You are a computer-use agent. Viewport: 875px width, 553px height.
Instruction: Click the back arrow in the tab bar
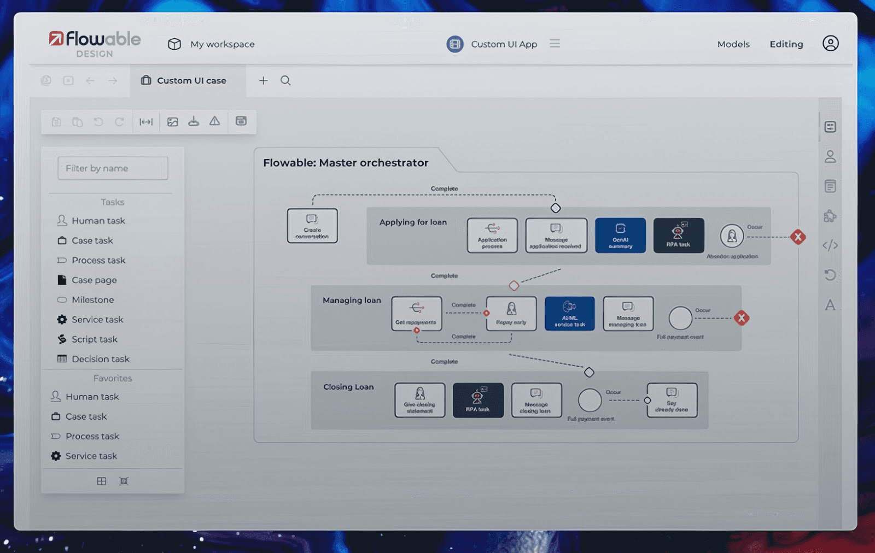click(90, 80)
